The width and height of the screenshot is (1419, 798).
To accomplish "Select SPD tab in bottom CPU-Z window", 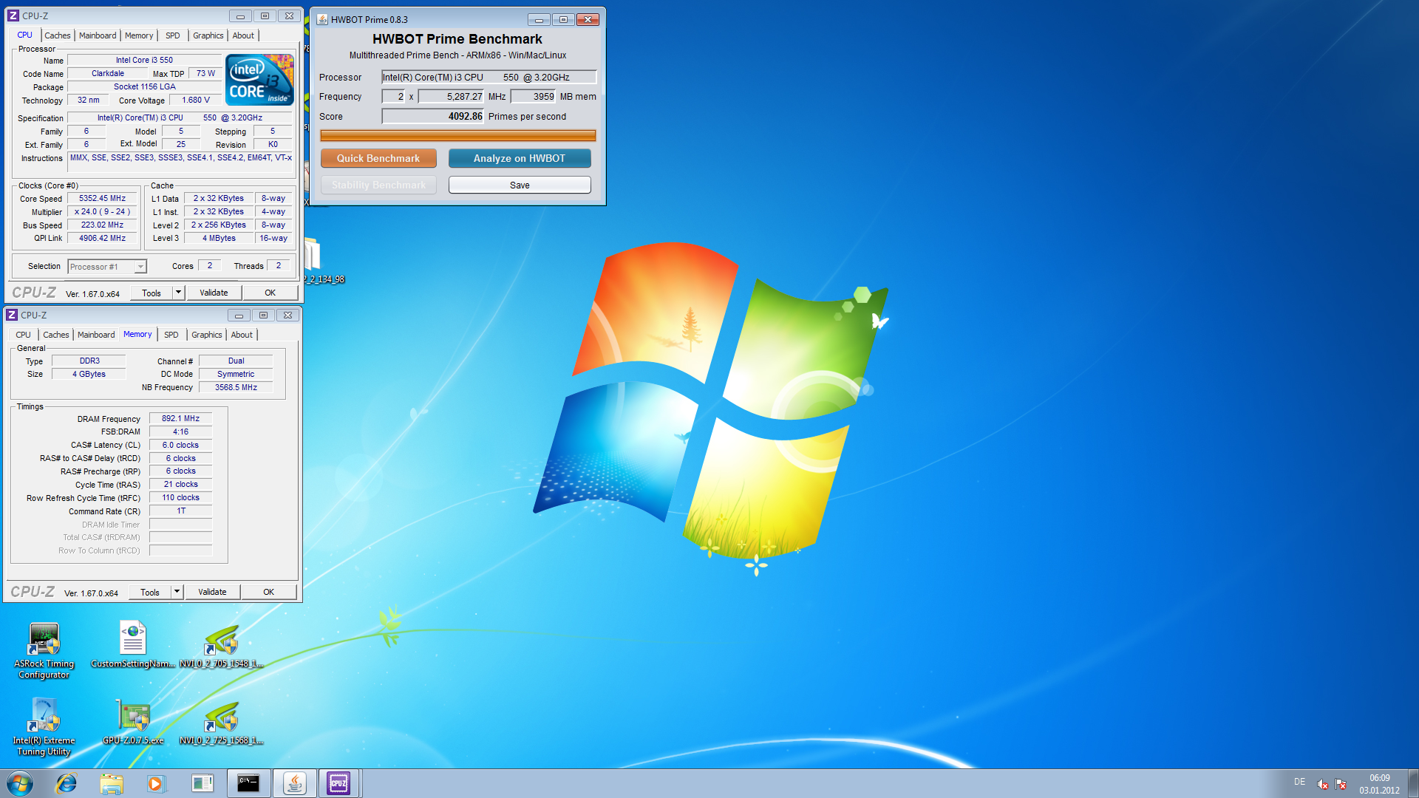I will coord(171,335).
